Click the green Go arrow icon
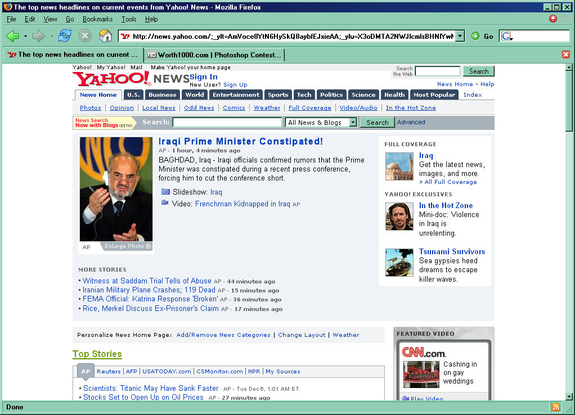Image resolution: width=575 pixels, height=415 pixels. pyautogui.click(x=475, y=36)
